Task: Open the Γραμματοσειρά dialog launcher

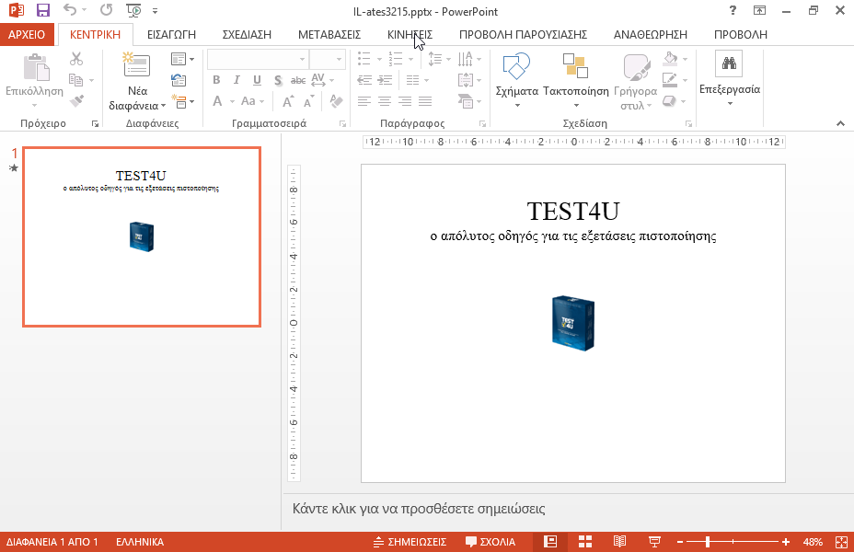Action: [x=342, y=124]
